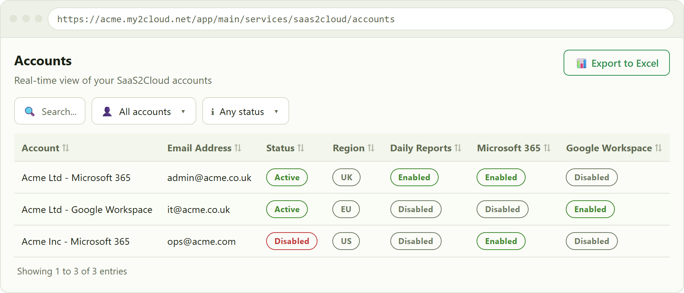Click the magnifying glass search icon

(30, 111)
